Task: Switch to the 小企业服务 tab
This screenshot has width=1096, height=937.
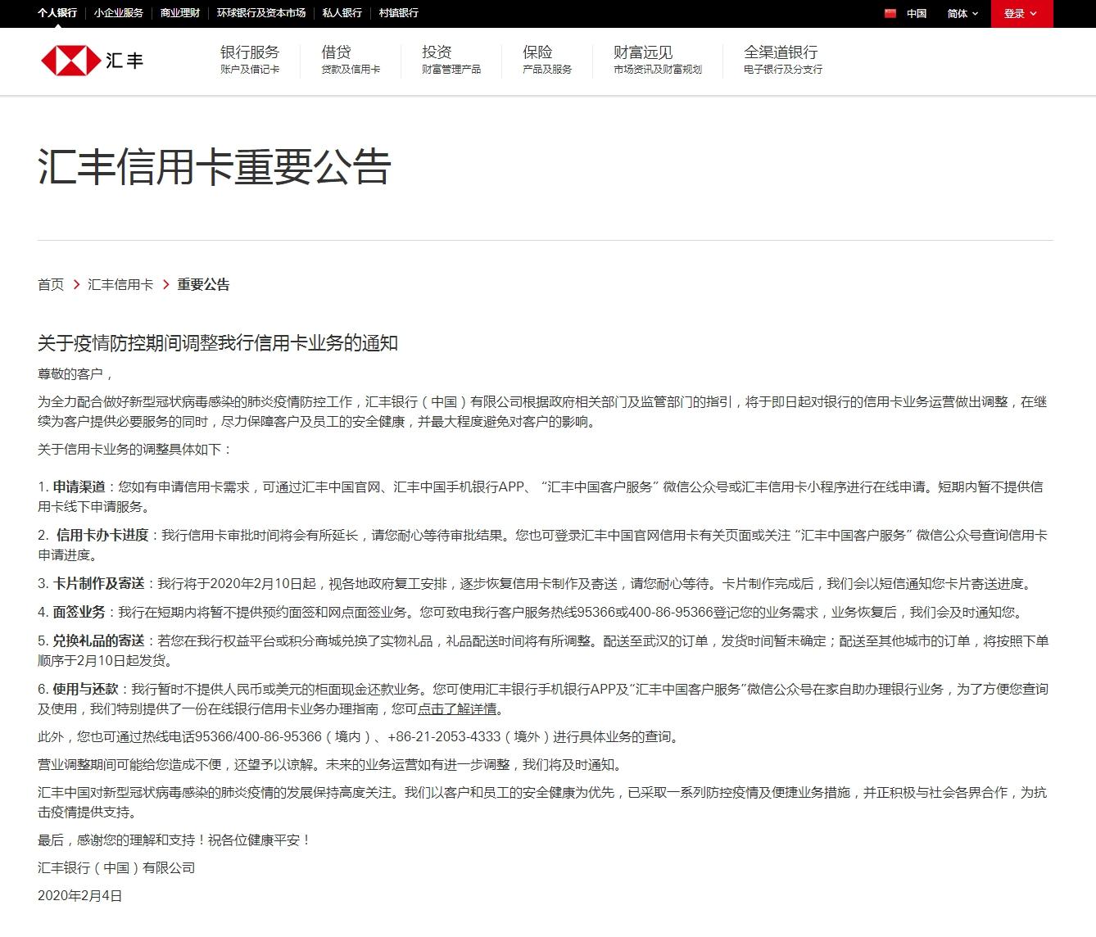Action: click(x=119, y=13)
